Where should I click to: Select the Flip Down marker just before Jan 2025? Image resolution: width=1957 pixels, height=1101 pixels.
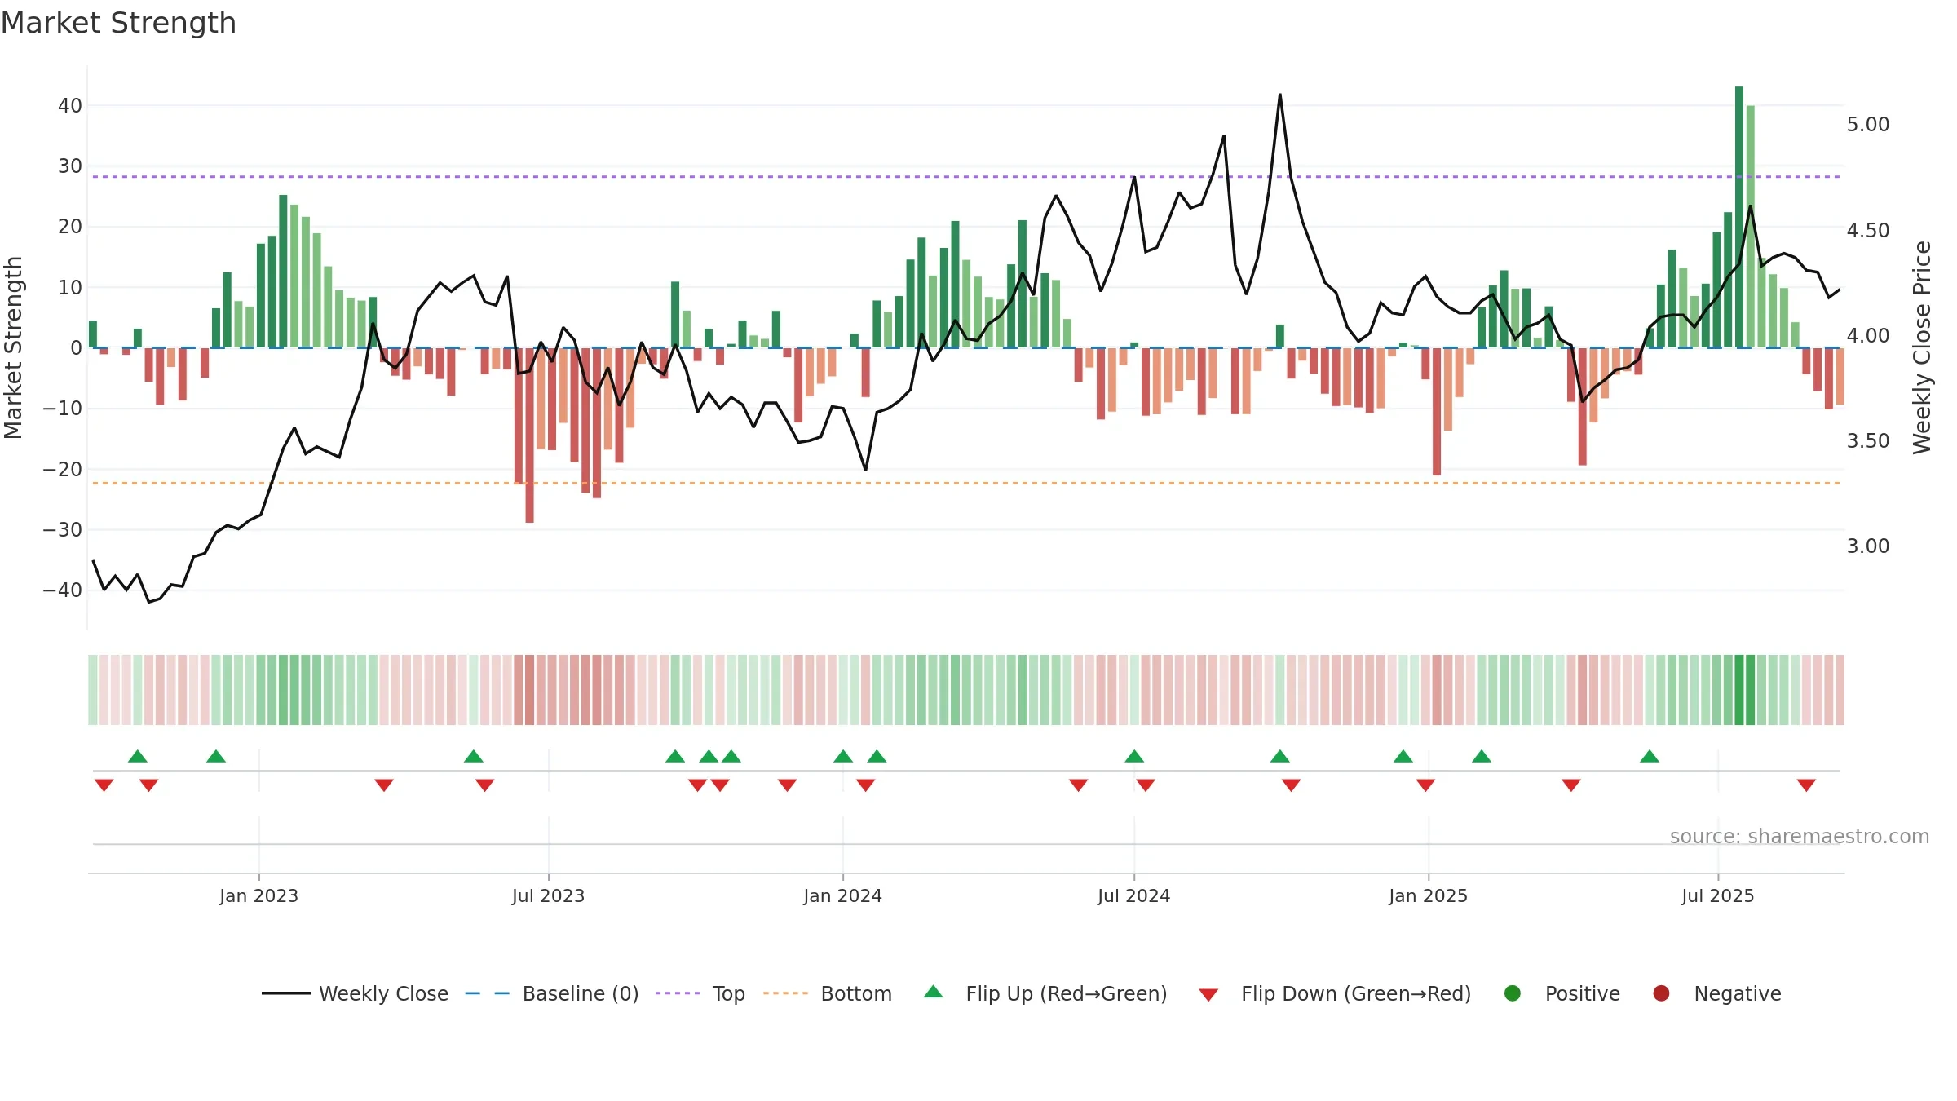tap(1425, 785)
